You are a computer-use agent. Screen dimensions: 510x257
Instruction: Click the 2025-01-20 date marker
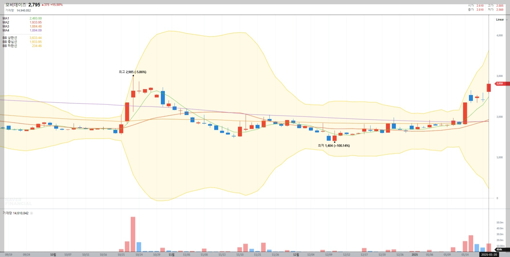point(489,255)
